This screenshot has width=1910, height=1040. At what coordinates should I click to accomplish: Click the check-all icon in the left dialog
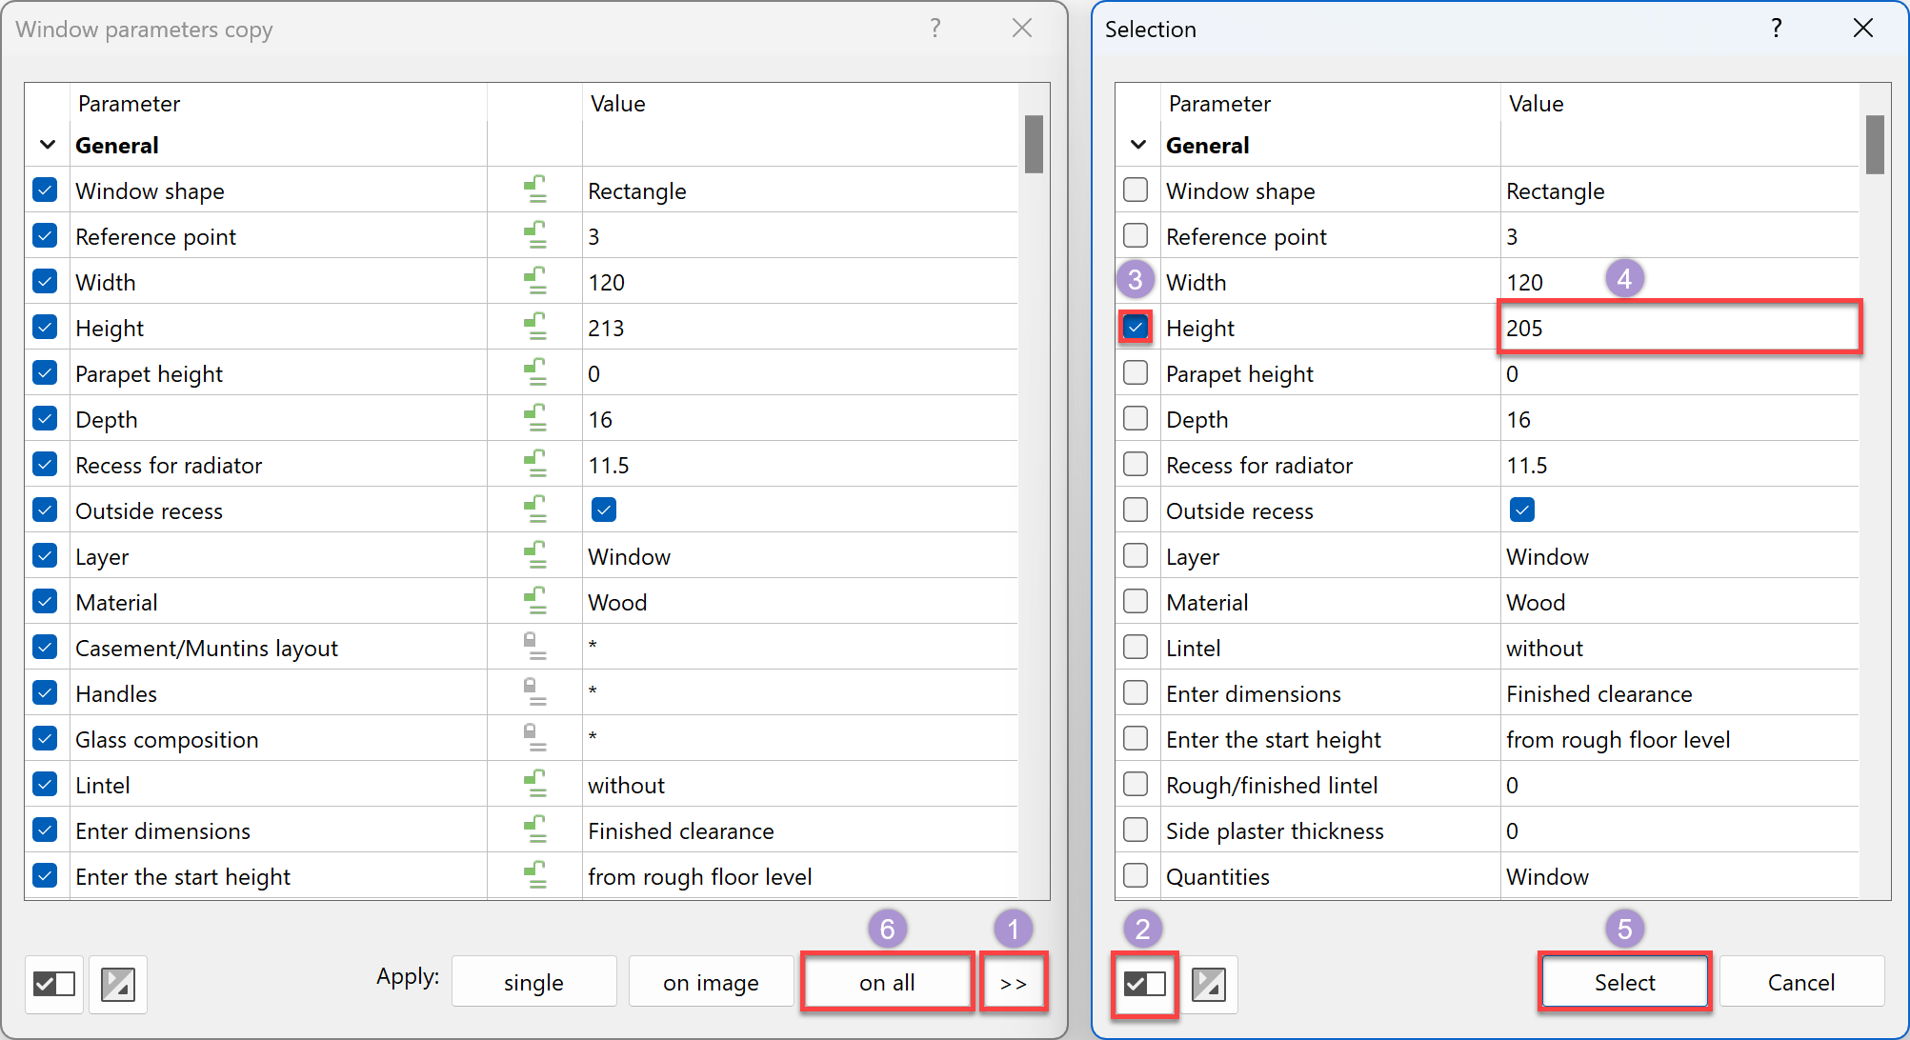pos(53,985)
